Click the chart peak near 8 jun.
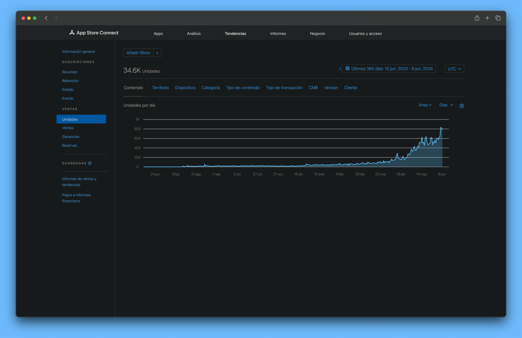Viewport: 522px width, 338px height. pyautogui.click(x=441, y=128)
